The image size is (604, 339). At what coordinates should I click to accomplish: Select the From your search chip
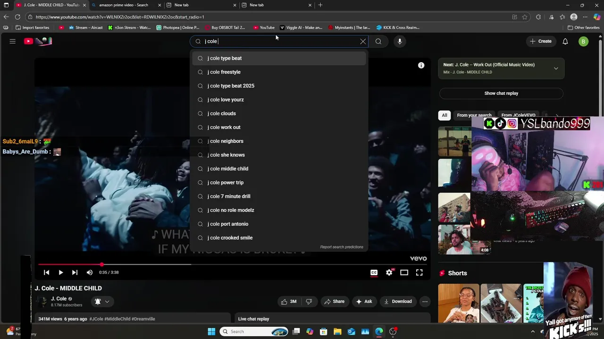(x=474, y=115)
